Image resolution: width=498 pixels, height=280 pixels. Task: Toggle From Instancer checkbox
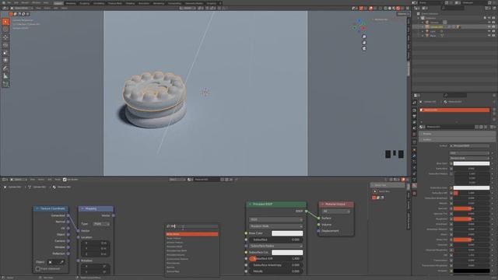[x=38, y=268]
